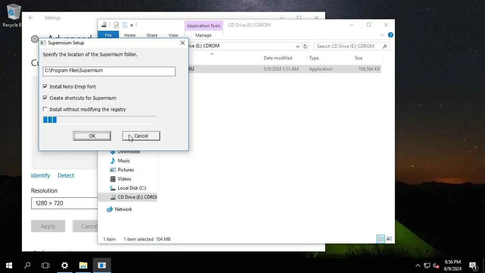Click the search magnifier icon in Explorer
This screenshot has width=485, height=273.
click(385, 46)
